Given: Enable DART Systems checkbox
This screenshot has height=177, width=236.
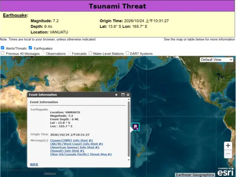Looking at the screenshot, I should [x=127, y=53].
